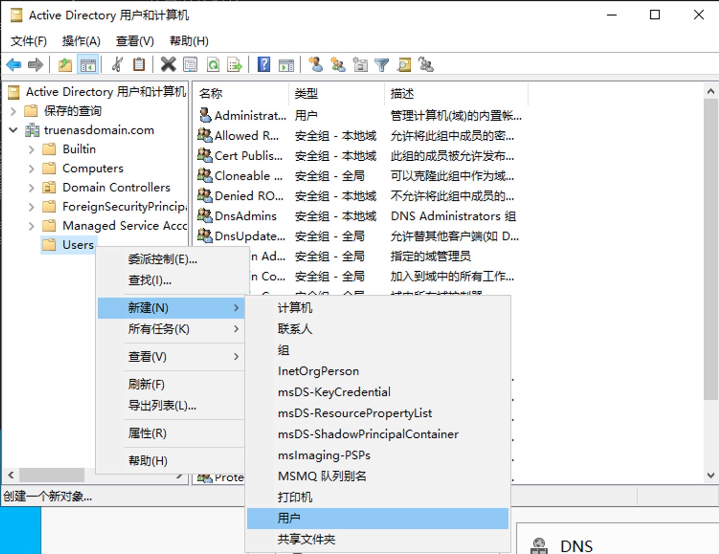Select 用户 in the New submenu

coord(289,518)
